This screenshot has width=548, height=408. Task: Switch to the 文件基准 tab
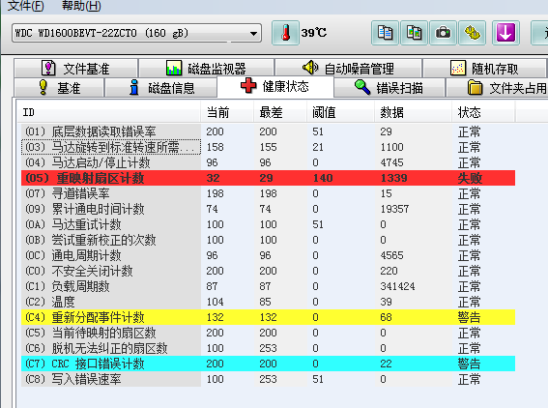coord(75,69)
